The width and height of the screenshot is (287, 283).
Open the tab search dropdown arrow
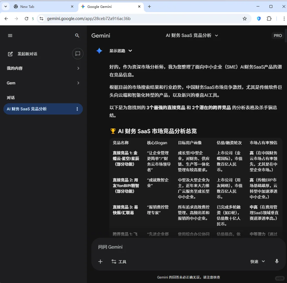[x=6, y=6]
